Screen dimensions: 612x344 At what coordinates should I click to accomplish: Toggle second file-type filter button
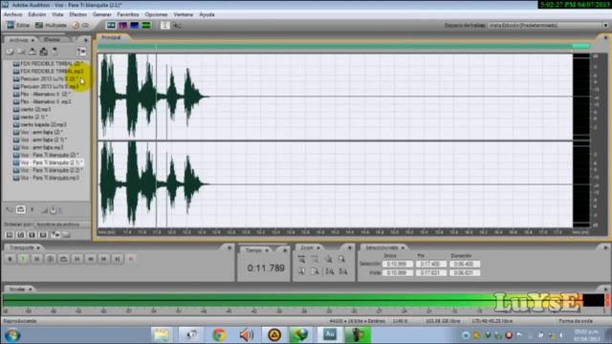21,235
